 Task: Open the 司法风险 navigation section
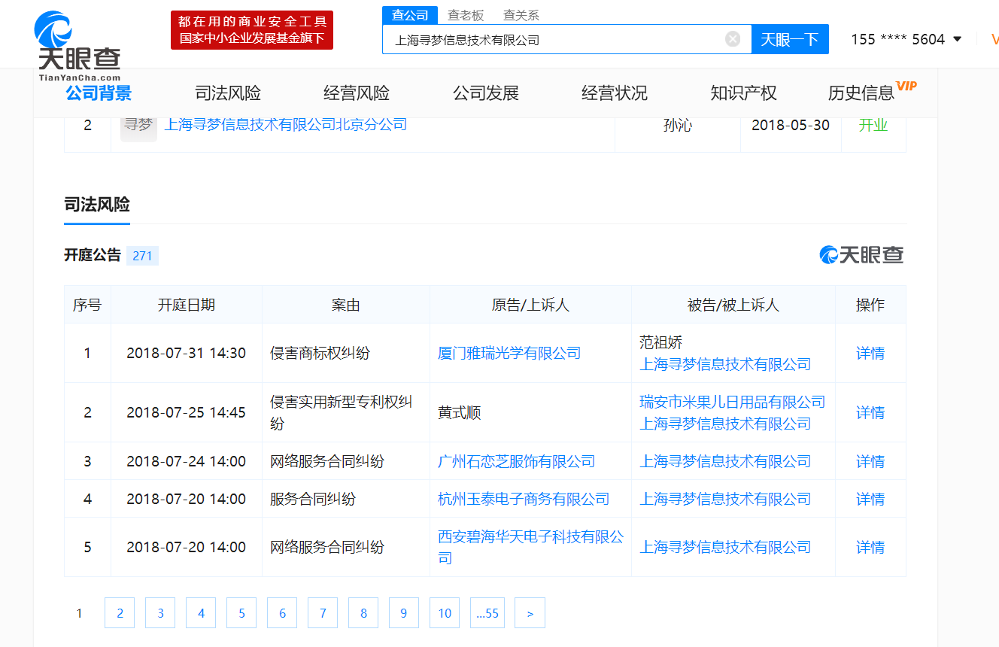[x=227, y=93]
